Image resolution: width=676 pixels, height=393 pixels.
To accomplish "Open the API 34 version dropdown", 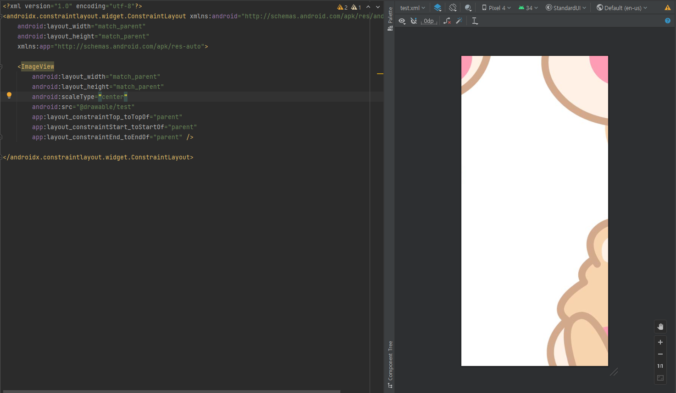I will pyautogui.click(x=528, y=8).
